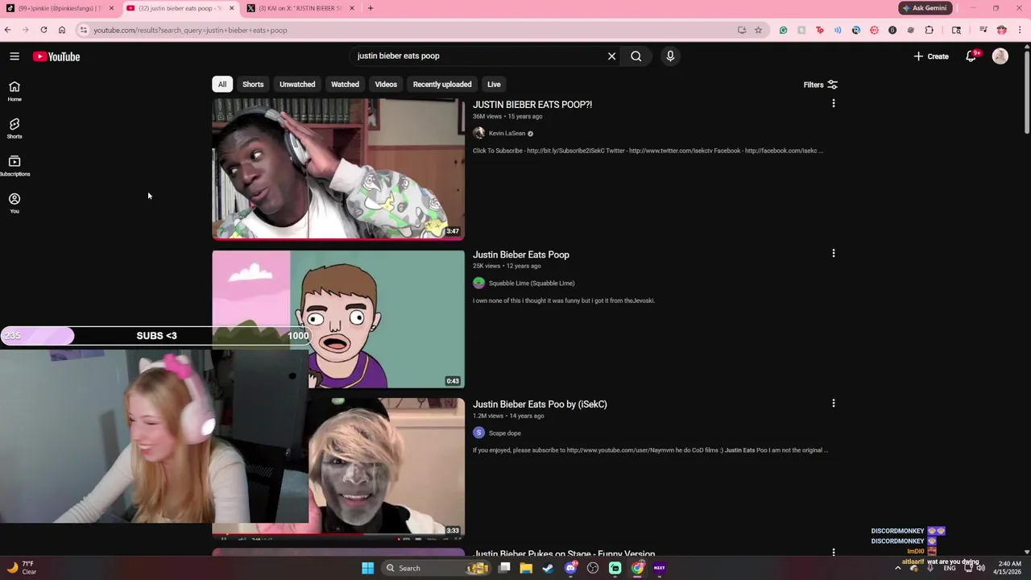1031x580 pixels.
Task: Open clock showing 2:40 AM
Action: point(1009,568)
